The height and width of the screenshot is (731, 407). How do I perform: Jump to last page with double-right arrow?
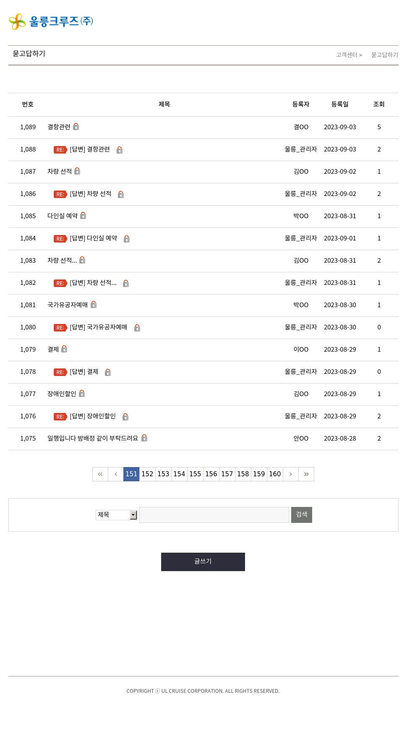point(306,474)
